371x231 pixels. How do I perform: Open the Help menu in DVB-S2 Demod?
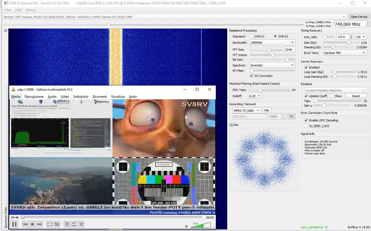click(x=19, y=10)
